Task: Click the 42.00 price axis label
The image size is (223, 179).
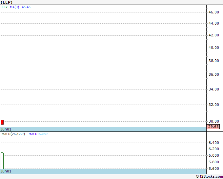Action: point(214,35)
